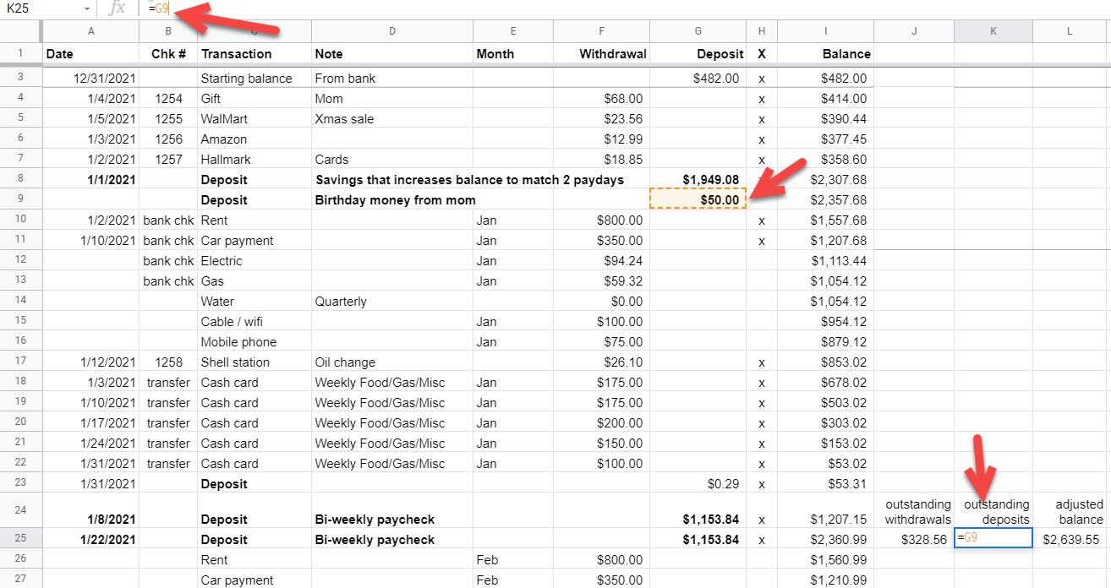Click the 'Starting balance' transaction cell
The width and height of the screenshot is (1111, 588).
pyautogui.click(x=253, y=79)
